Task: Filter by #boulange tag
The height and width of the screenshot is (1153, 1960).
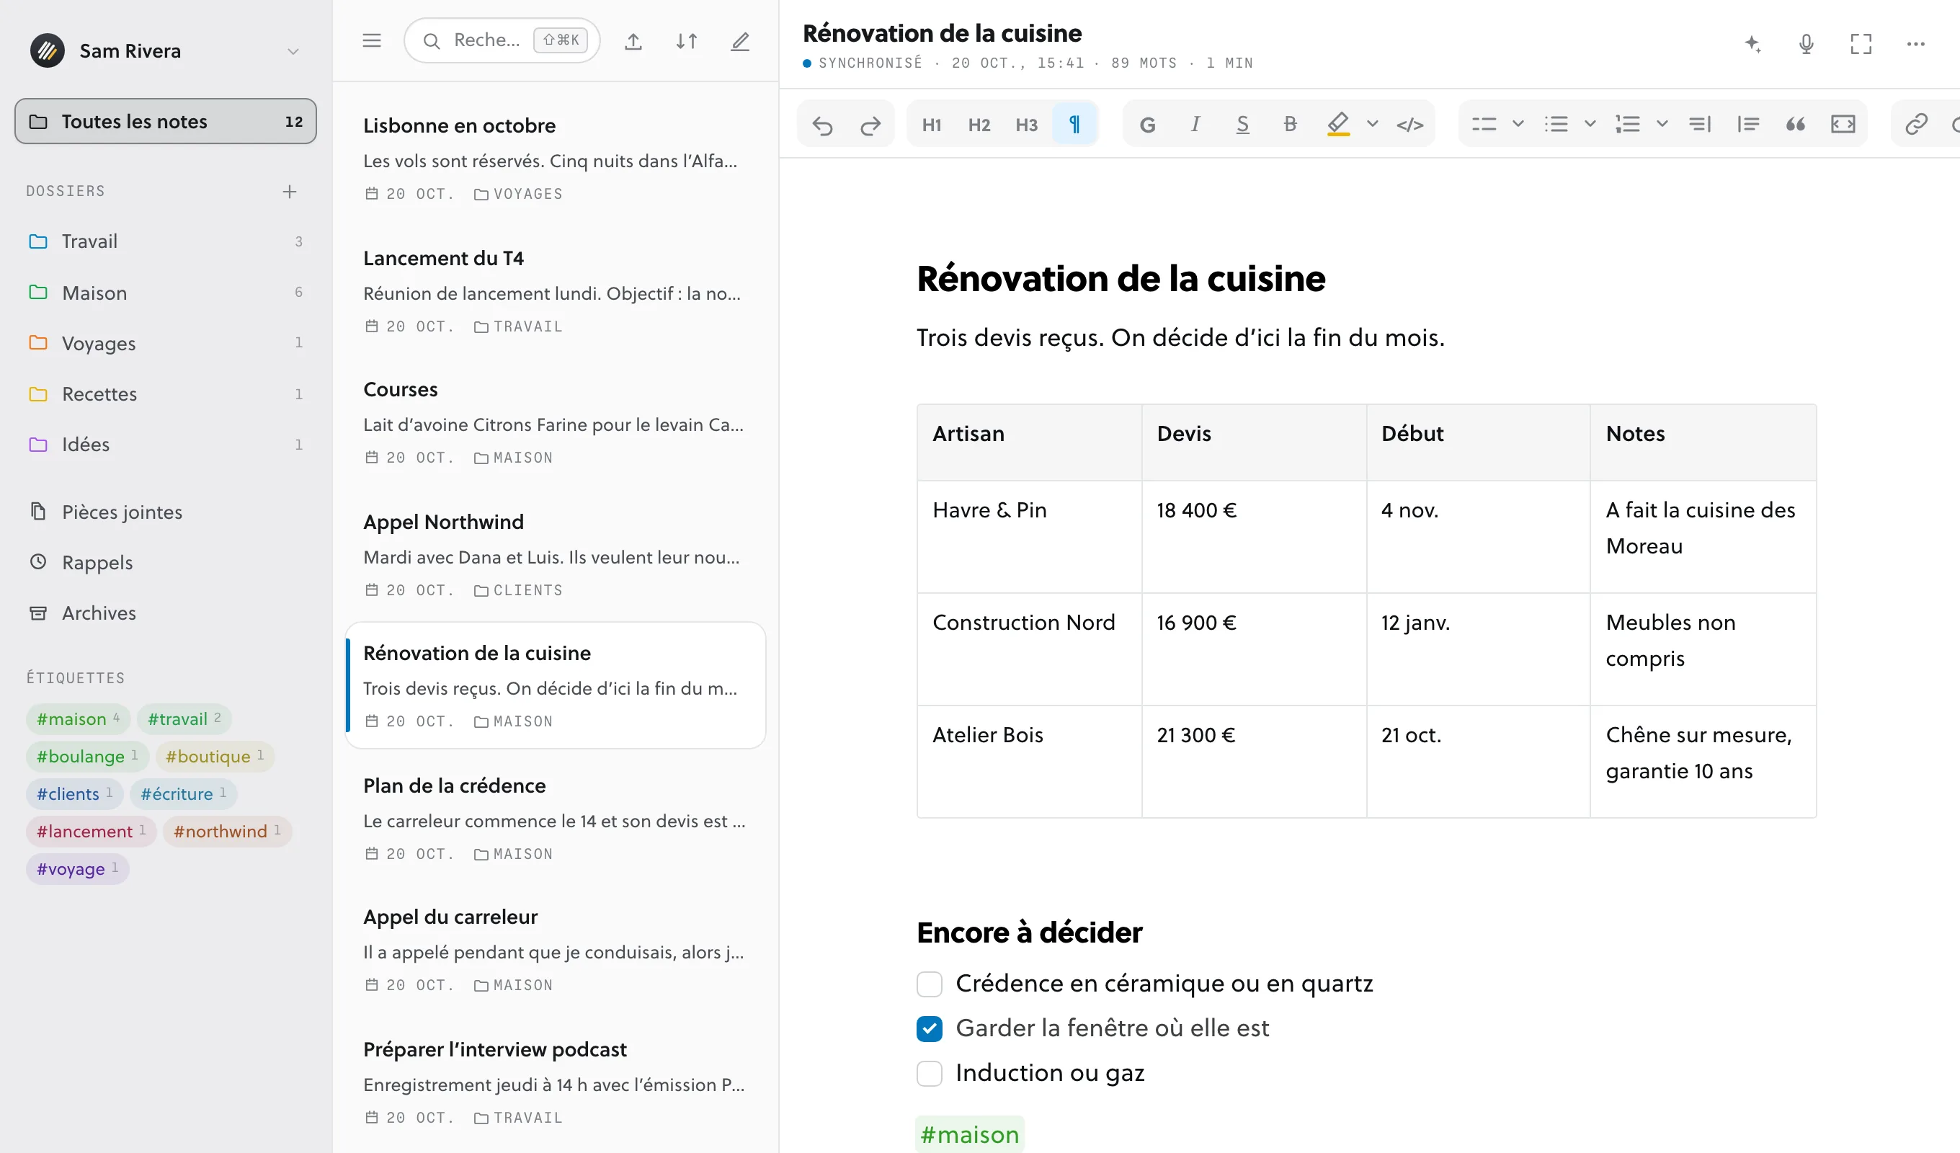Action: (x=87, y=756)
